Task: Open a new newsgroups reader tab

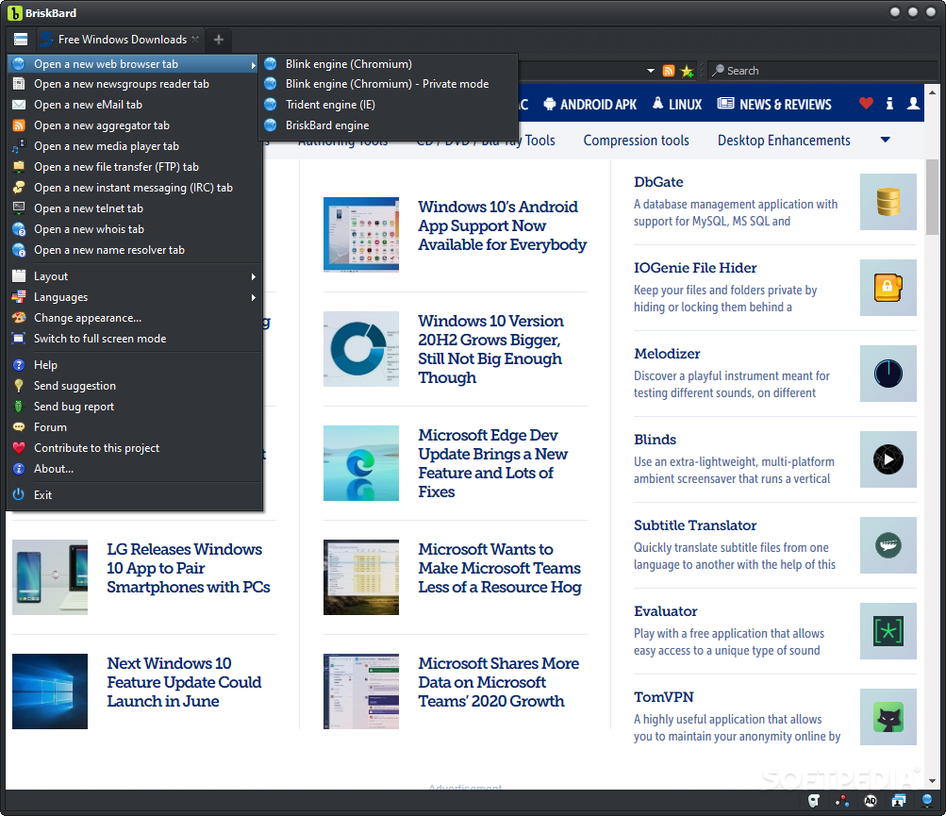Action: click(x=135, y=84)
